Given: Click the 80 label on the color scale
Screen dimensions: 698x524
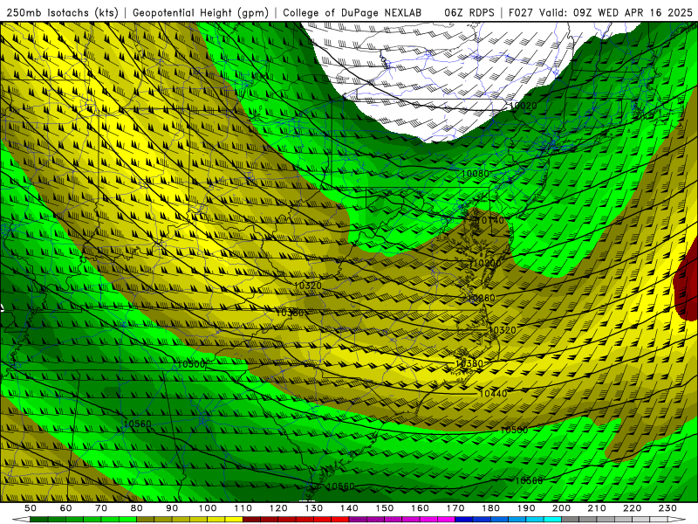Looking at the screenshot, I should [x=137, y=508].
